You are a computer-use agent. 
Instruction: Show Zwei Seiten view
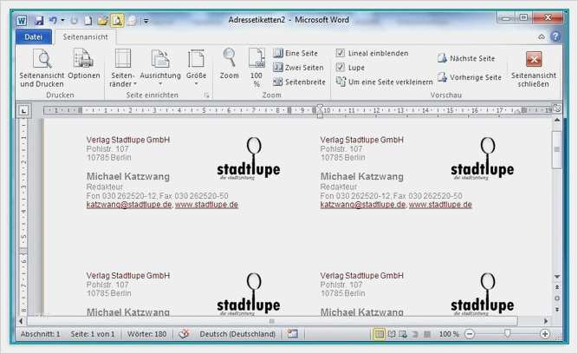298,68
